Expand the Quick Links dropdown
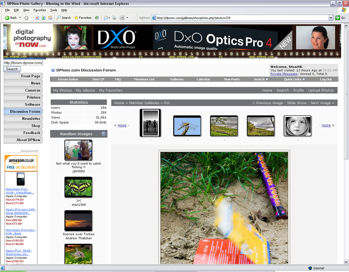The image size is (349, 272). [294, 79]
